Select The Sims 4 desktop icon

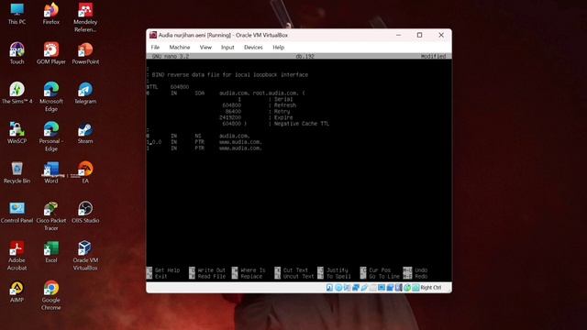[x=17, y=93]
